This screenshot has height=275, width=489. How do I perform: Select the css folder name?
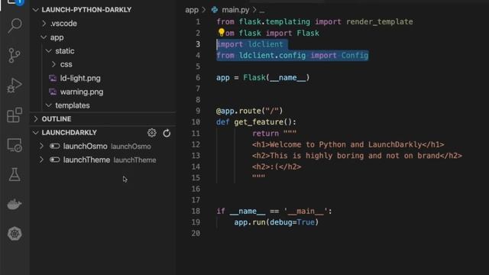pos(66,64)
